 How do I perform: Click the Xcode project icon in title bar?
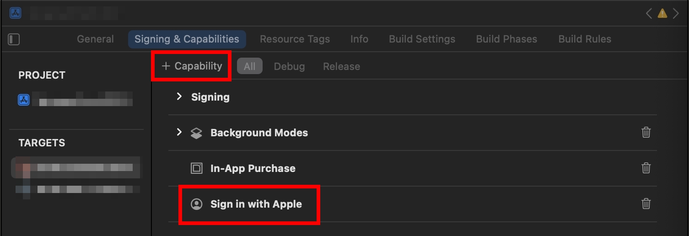(x=16, y=13)
